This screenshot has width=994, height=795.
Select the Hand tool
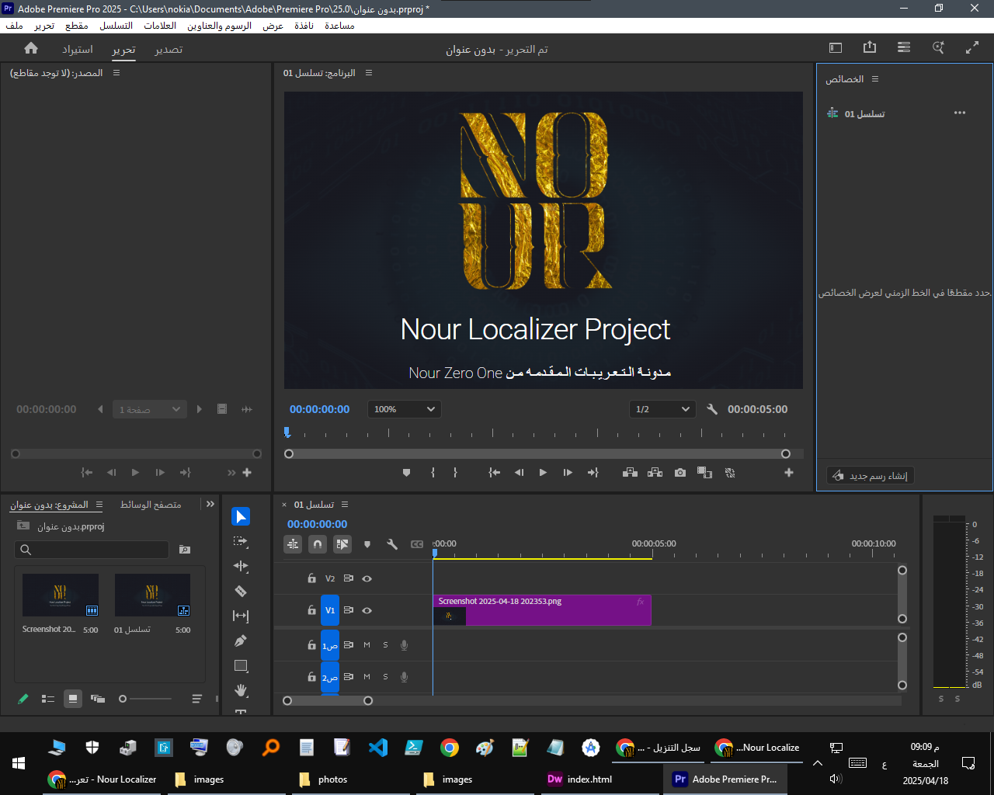tap(241, 690)
